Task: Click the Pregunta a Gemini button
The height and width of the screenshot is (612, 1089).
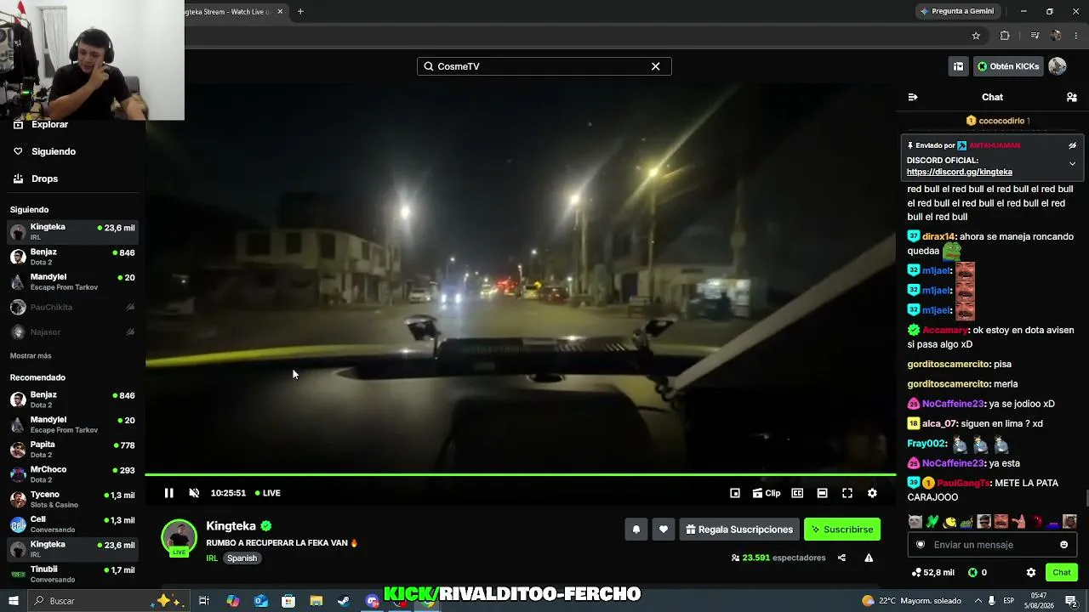Action: (957, 11)
